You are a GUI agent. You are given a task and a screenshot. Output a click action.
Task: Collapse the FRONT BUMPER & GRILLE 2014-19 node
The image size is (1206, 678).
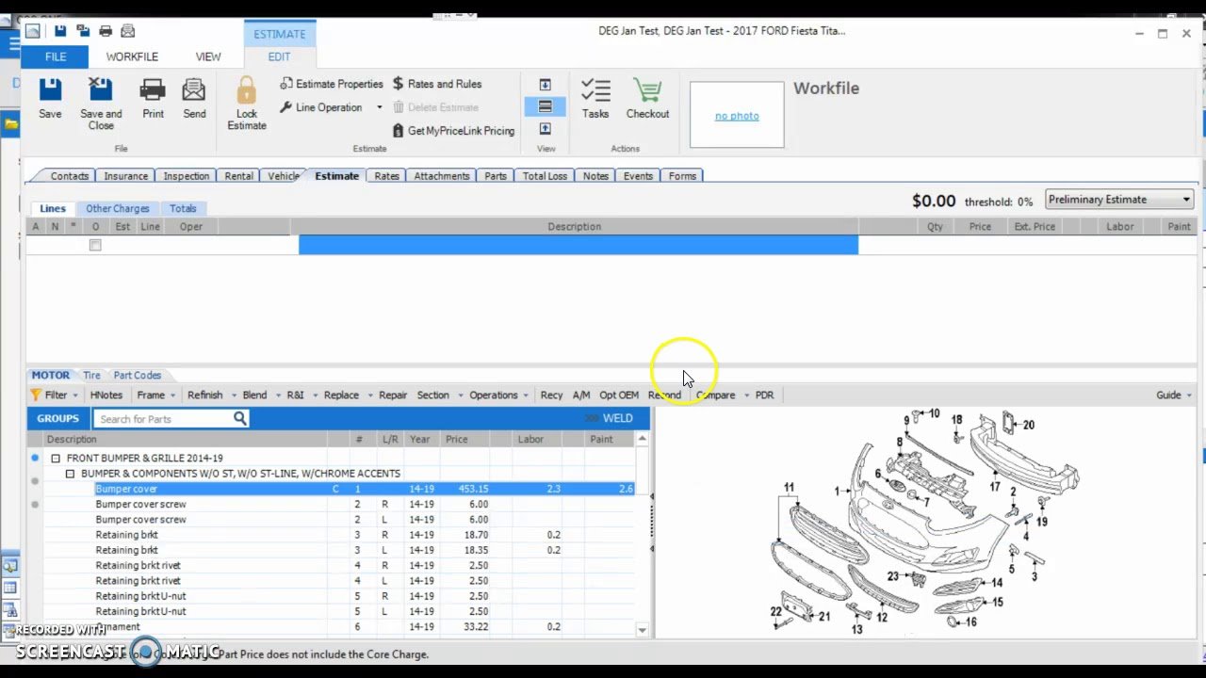pyautogui.click(x=56, y=459)
